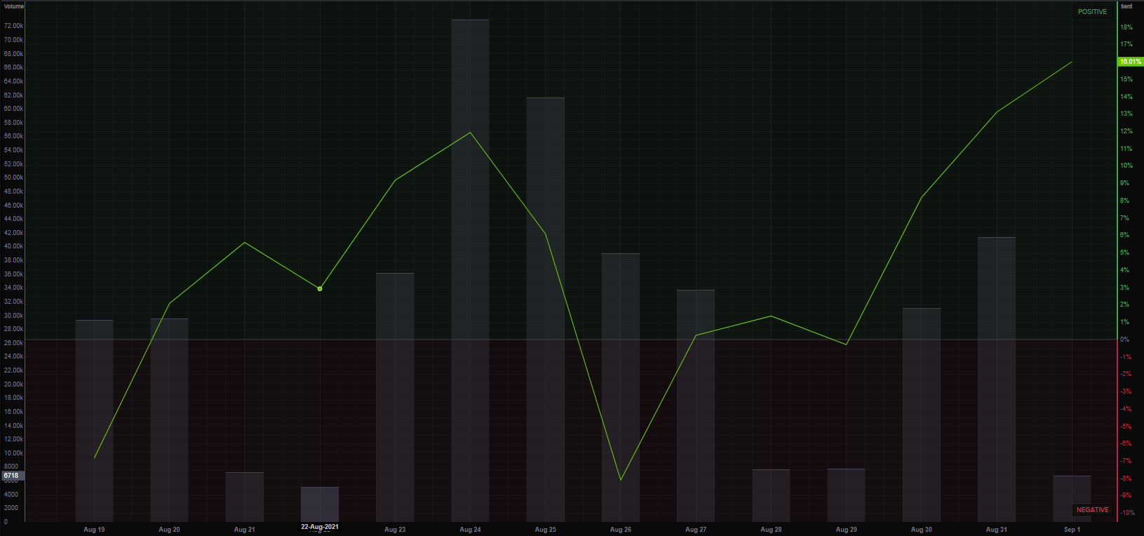Image resolution: width=1144 pixels, height=536 pixels.
Task: Click the Aug 27 axis date label
Action: (696, 530)
